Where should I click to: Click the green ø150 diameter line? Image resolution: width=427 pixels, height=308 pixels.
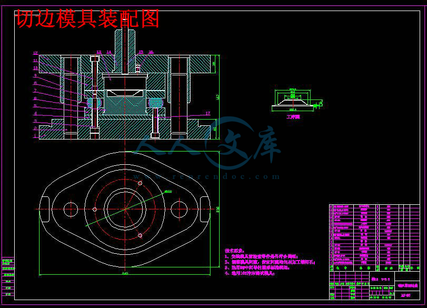tap(125, 209)
